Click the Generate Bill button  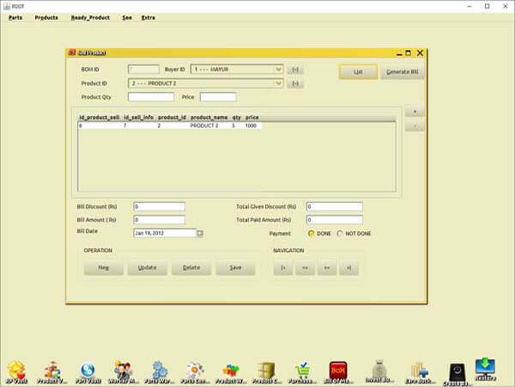coord(402,72)
